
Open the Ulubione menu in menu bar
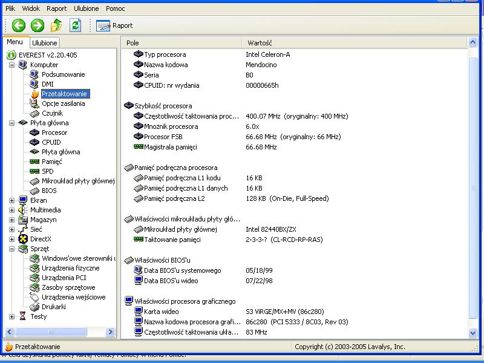[86, 8]
